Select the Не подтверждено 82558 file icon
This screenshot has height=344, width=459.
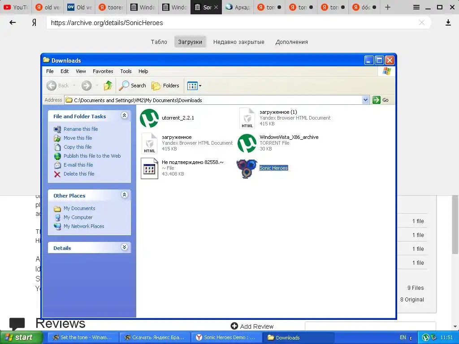tap(149, 168)
